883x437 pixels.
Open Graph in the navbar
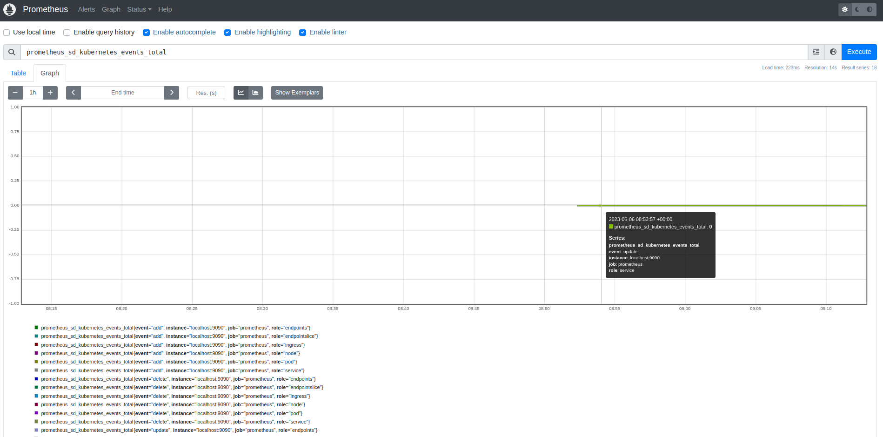click(111, 9)
